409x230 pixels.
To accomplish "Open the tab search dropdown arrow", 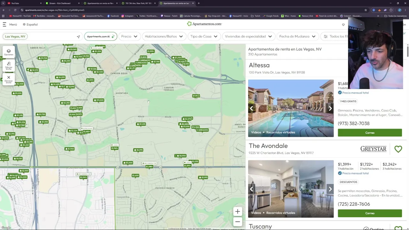I will [4, 3].
